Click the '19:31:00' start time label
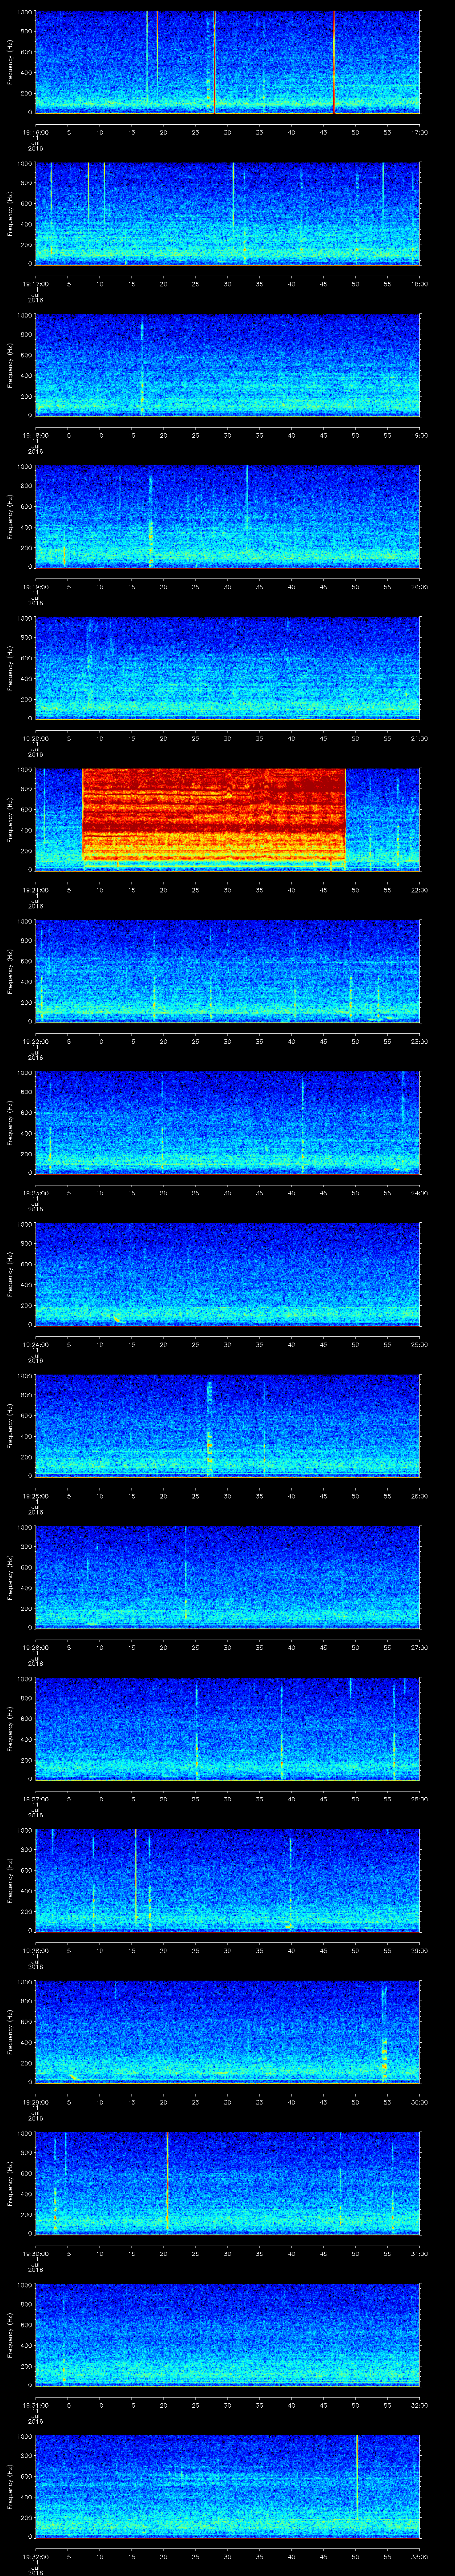 (36, 2404)
